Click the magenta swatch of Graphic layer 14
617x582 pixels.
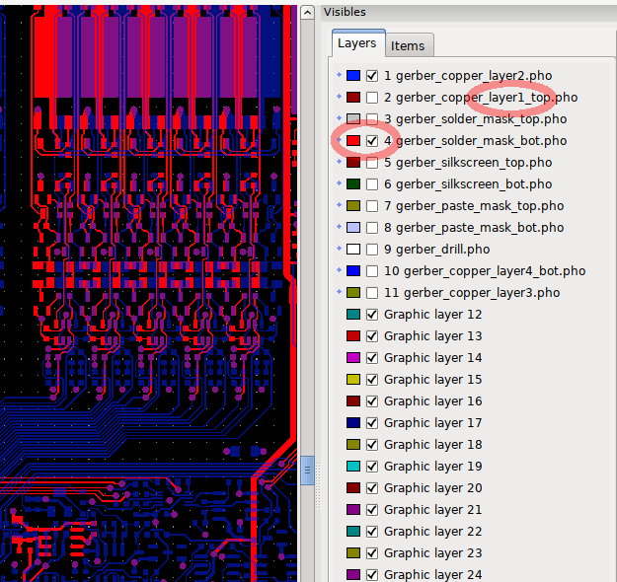(x=352, y=358)
